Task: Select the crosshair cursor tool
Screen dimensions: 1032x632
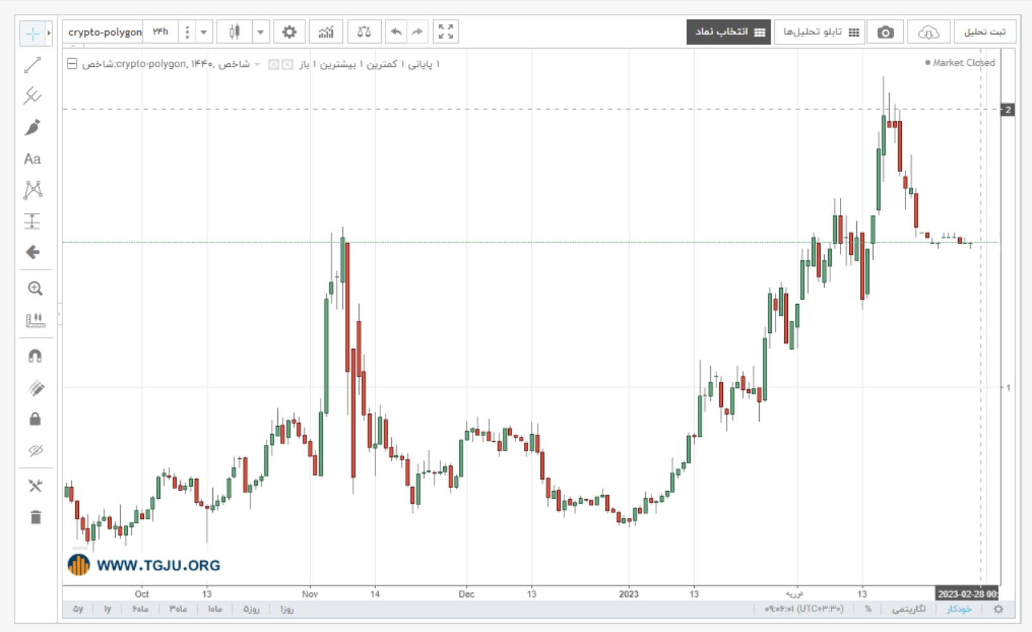Action: coord(32,33)
